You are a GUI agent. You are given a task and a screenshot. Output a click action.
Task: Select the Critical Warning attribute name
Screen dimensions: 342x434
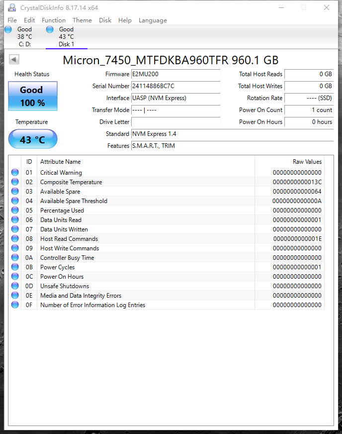tap(61, 173)
